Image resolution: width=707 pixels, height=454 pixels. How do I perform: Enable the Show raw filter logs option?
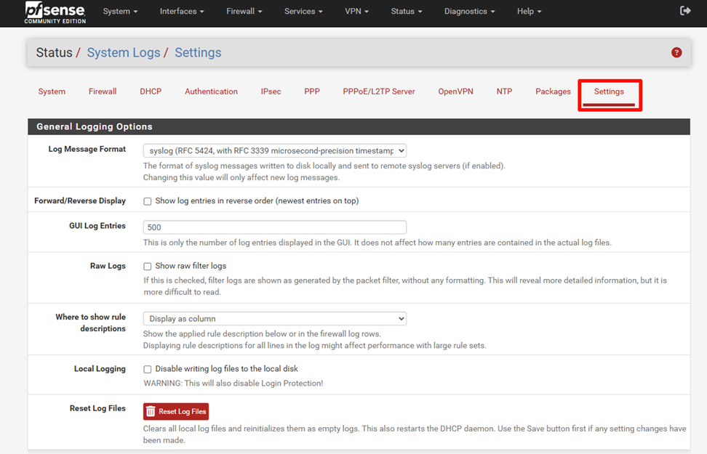point(148,266)
